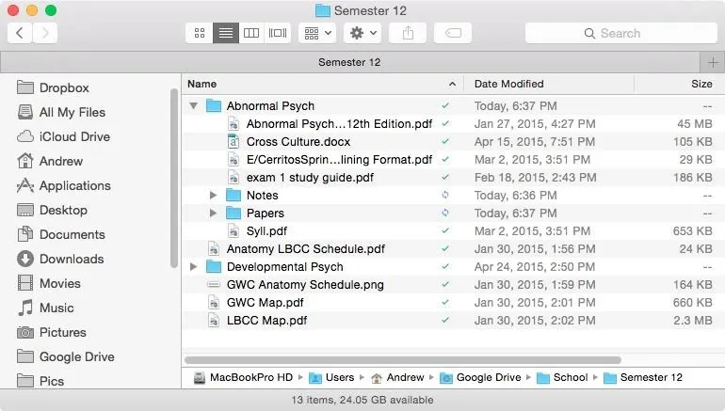Select GWC Anatomy Schedule.png file
Viewport: 725px width, 411px height.
point(305,285)
